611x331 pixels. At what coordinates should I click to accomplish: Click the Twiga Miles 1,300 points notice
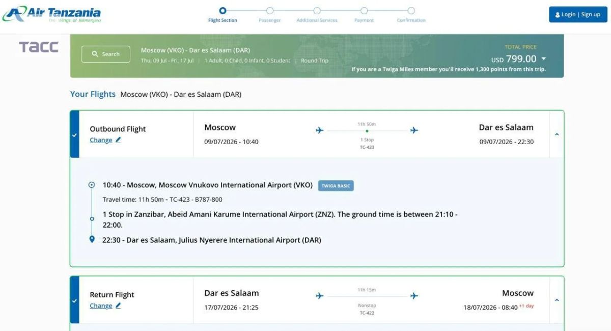coord(449,69)
